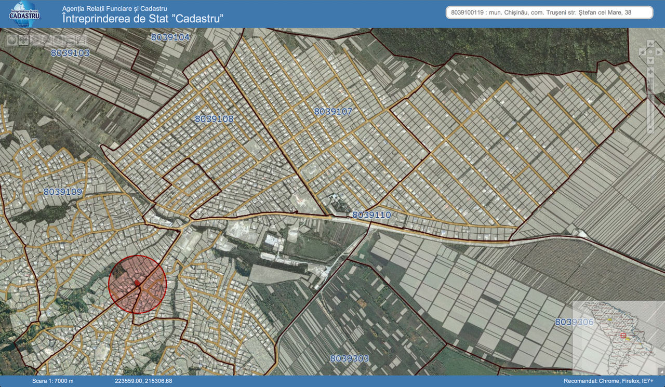Zoom out using the minus button
This screenshot has width=665, height=387.
coord(650,129)
